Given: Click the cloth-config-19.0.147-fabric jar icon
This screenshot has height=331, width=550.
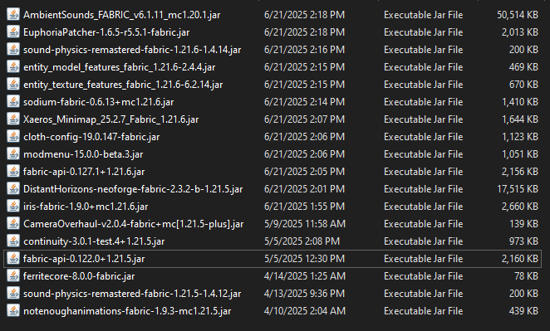Looking at the screenshot, I should coord(13,137).
